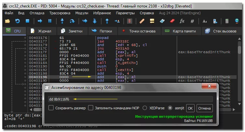This screenshot has height=132, width=245.
Task: Open the Отладка menu
Action: [37, 13]
